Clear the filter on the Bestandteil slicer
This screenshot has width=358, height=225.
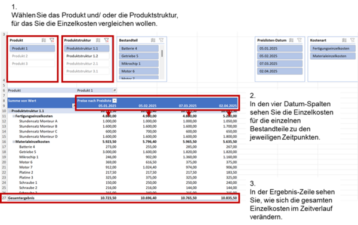pyautogui.click(x=161, y=40)
